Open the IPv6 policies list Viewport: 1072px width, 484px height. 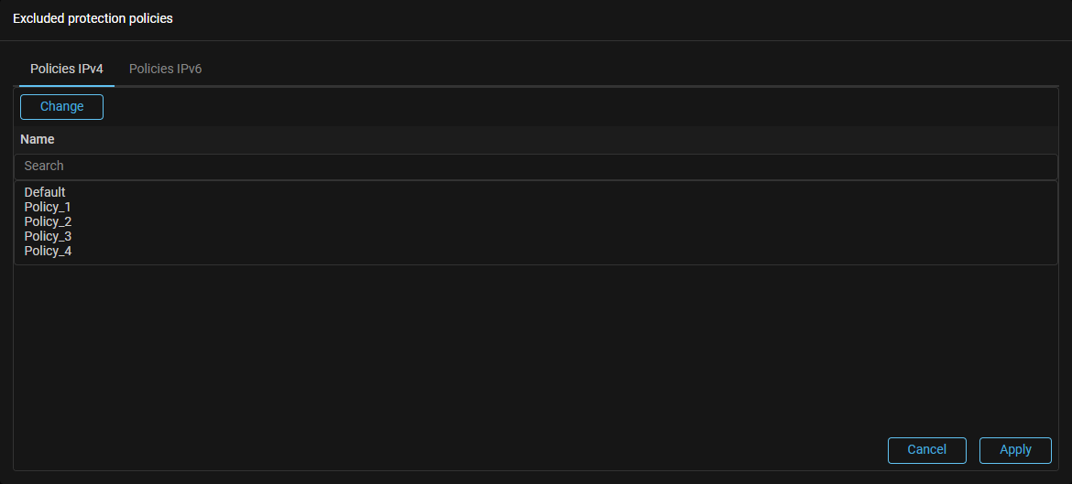click(165, 69)
